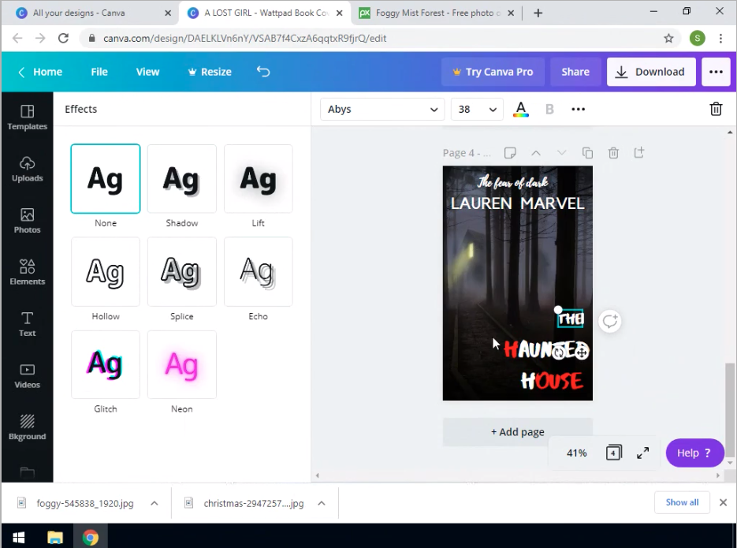Apply the Splice text effect
This screenshot has height=548, width=737.
(x=182, y=272)
